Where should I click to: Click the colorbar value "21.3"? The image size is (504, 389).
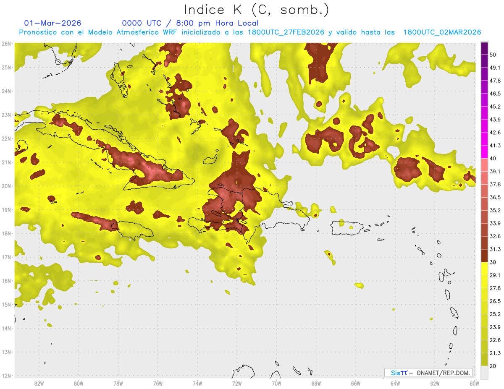point(495,353)
